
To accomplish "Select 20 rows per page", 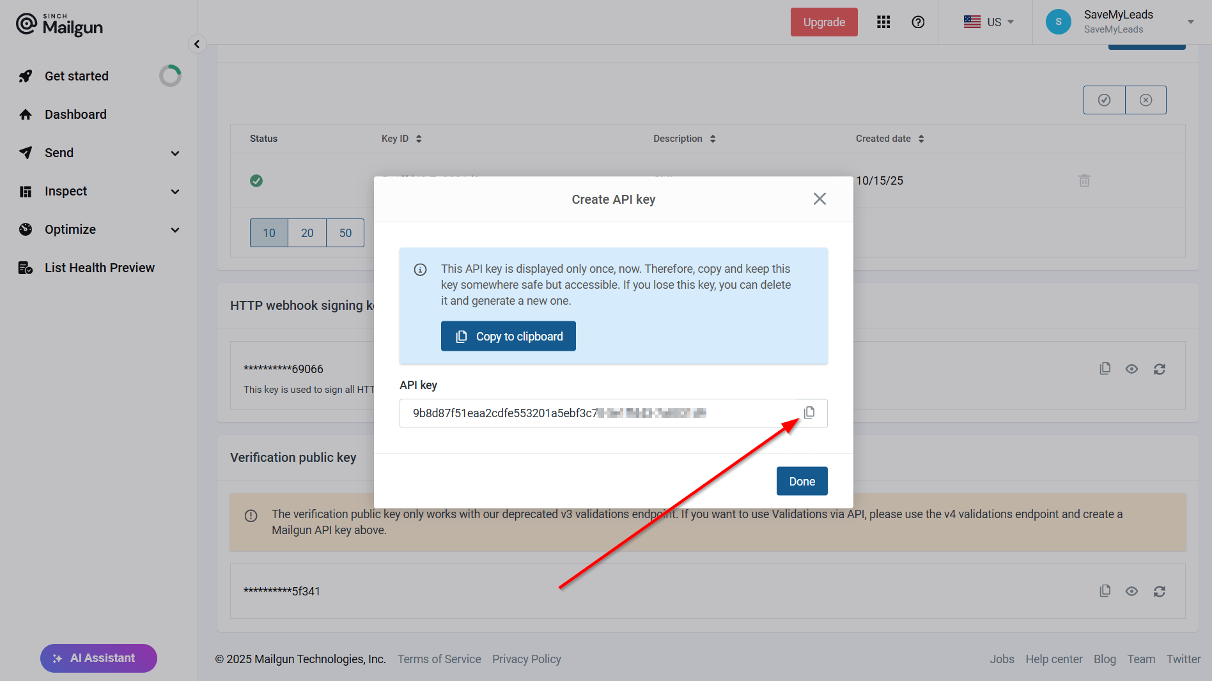I will 307,233.
